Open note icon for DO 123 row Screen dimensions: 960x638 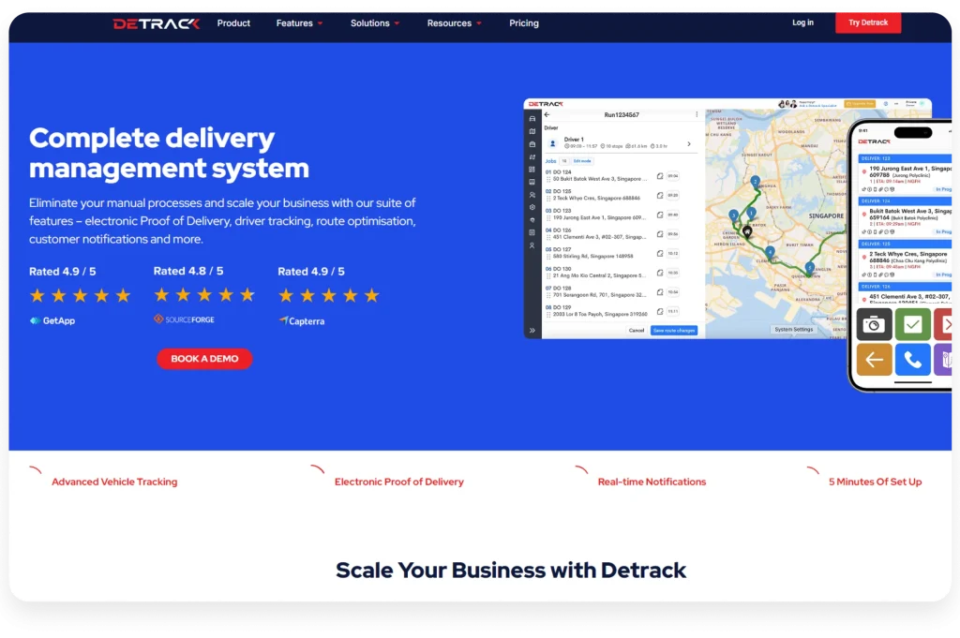click(660, 215)
